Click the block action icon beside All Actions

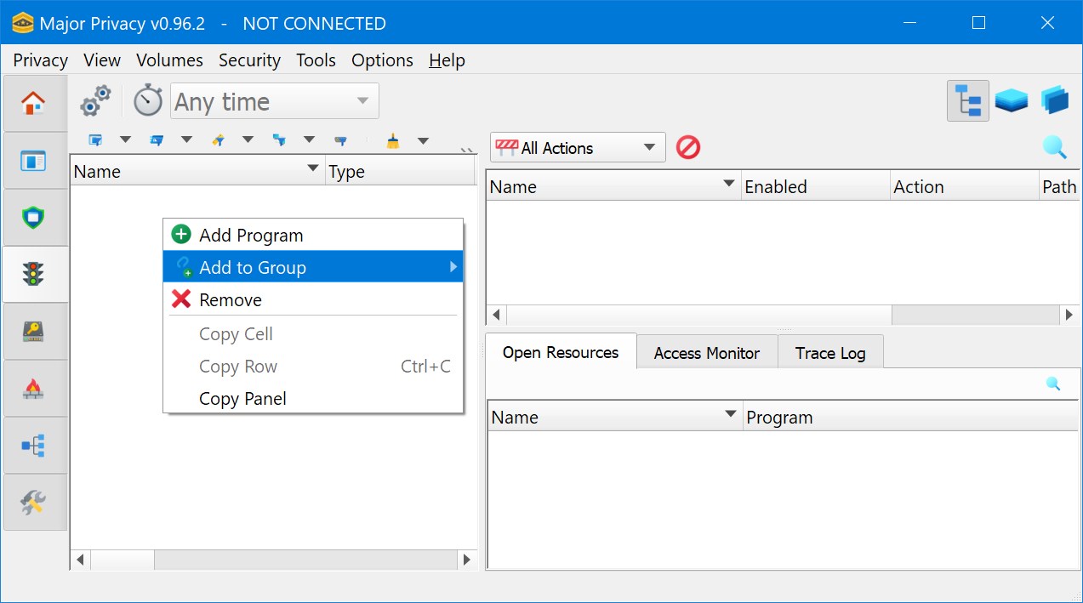[688, 146]
